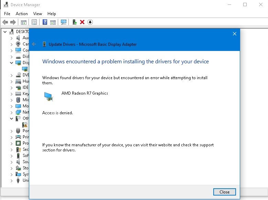Close the Update Drivers dialog with the X
Viewport: 268px width, 200px height.
(x=235, y=34)
